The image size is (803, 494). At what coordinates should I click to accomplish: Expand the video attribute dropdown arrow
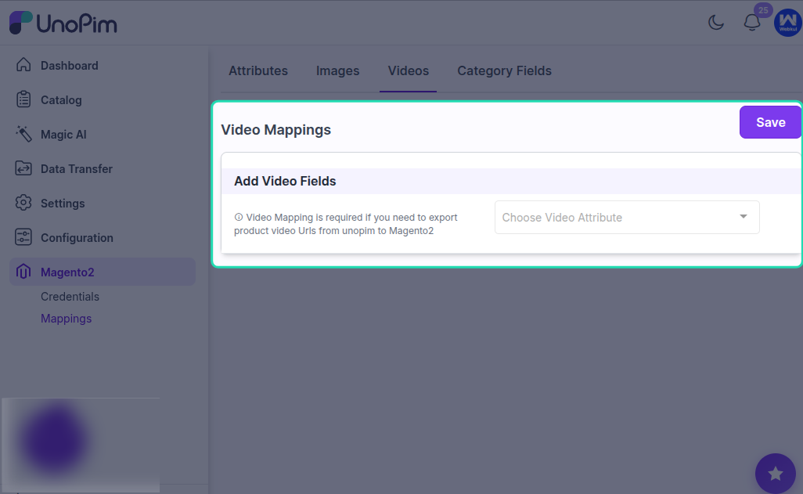tap(743, 217)
